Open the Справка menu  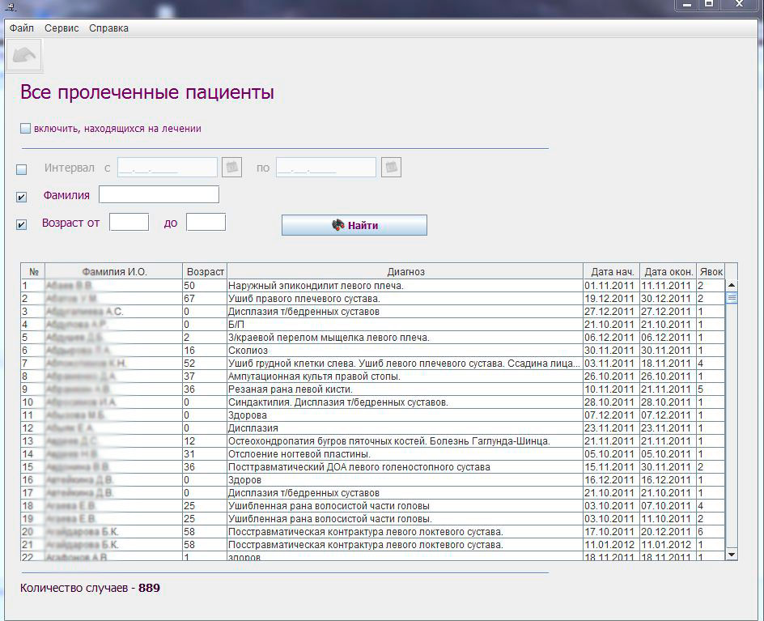pyautogui.click(x=108, y=28)
